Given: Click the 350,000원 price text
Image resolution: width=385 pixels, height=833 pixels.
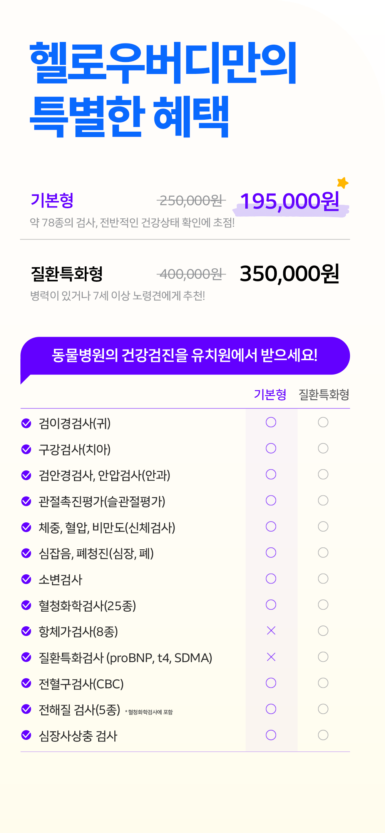Looking at the screenshot, I should pyautogui.click(x=290, y=274).
